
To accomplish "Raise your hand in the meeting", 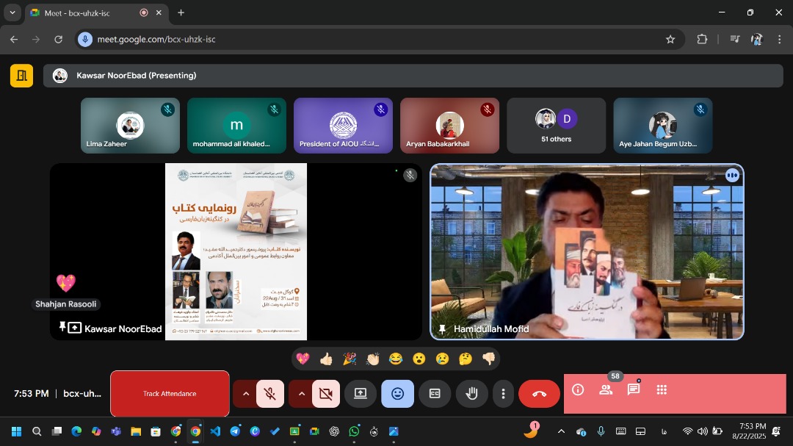I will click(471, 394).
